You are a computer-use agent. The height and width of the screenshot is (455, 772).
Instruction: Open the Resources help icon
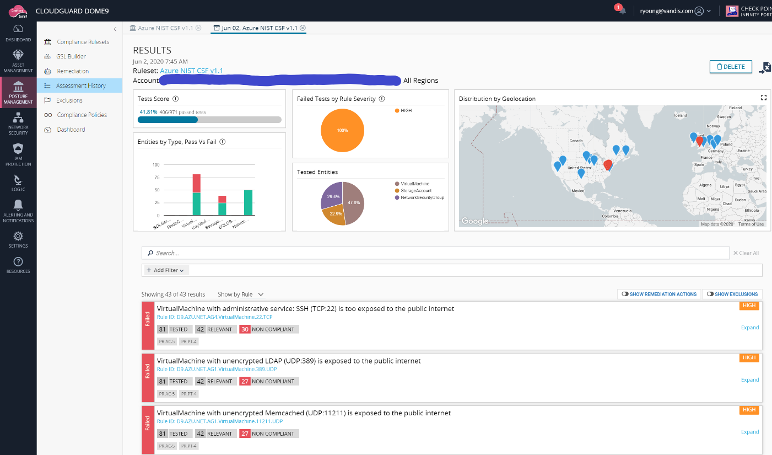pyautogui.click(x=18, y=261)
